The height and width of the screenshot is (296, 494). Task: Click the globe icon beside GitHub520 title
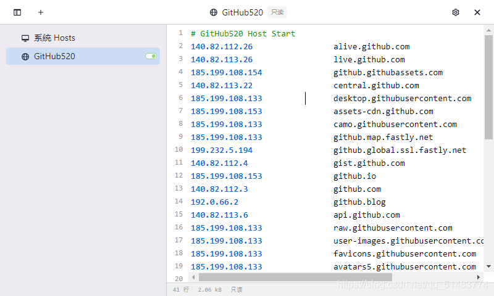click(214, 12)
